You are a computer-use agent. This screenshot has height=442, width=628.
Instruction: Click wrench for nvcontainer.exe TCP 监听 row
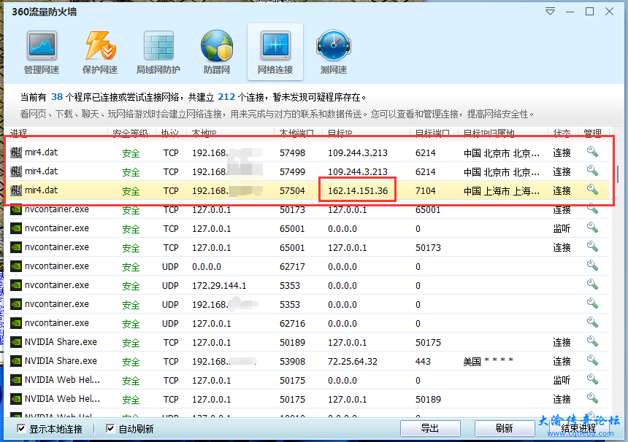tap(592, 228)
